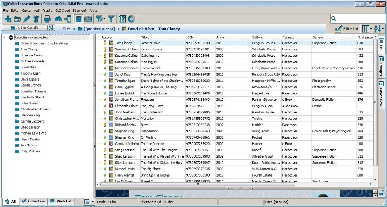Screen dimensions: 387x207
Task: Click the trash Delete Book icon
Action: tap(36, 19)
